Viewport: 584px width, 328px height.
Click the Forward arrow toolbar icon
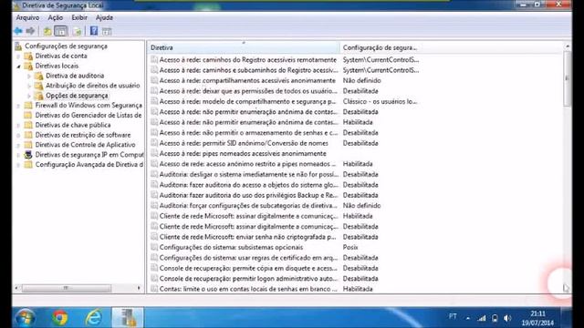tap(30, 31)
